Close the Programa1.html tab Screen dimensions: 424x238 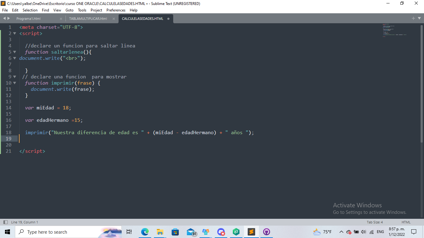[x=61, y=19]
